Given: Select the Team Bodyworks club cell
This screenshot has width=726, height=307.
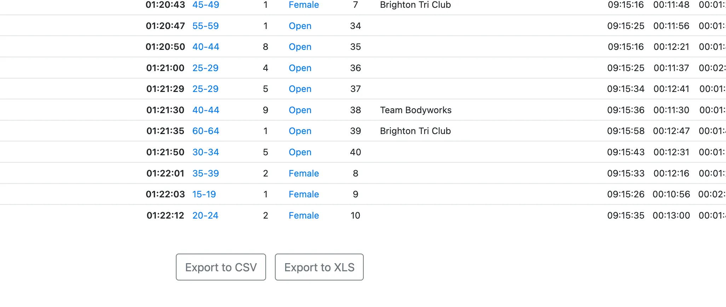Looking at the screenshot, I should click(x=416, y=110).
